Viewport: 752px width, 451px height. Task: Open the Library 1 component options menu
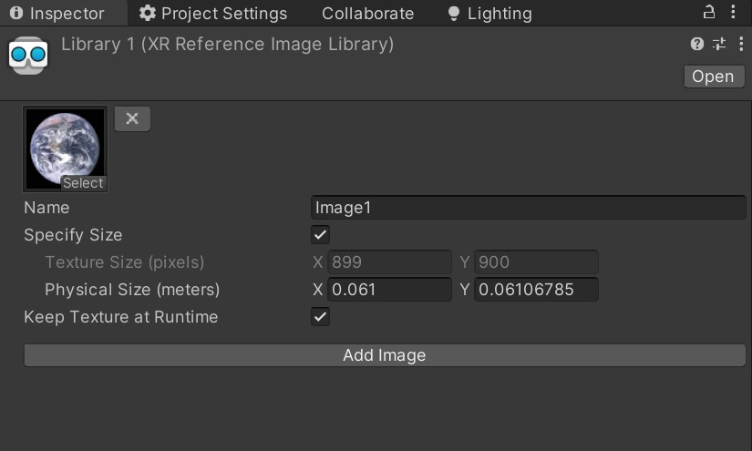coord(741,44)
